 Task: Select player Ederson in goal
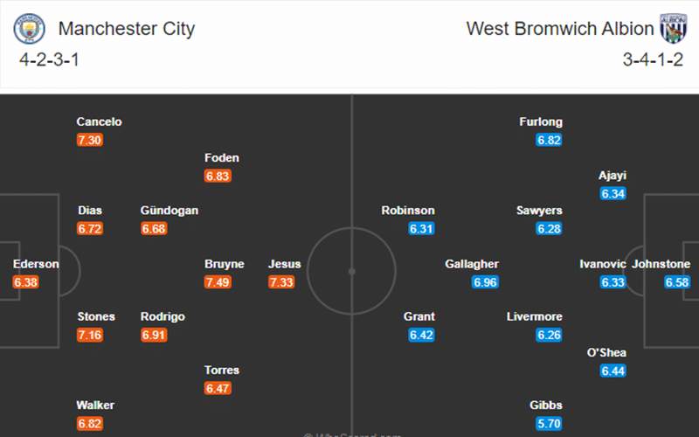[36, 264]
